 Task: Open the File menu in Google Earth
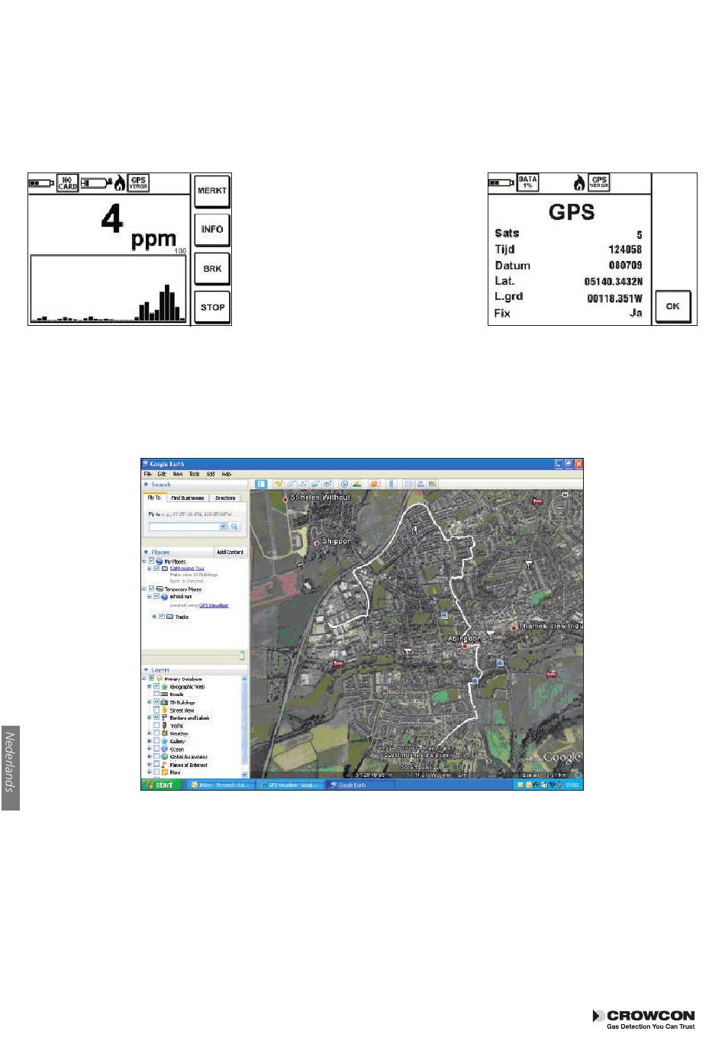tap(148, 474)
